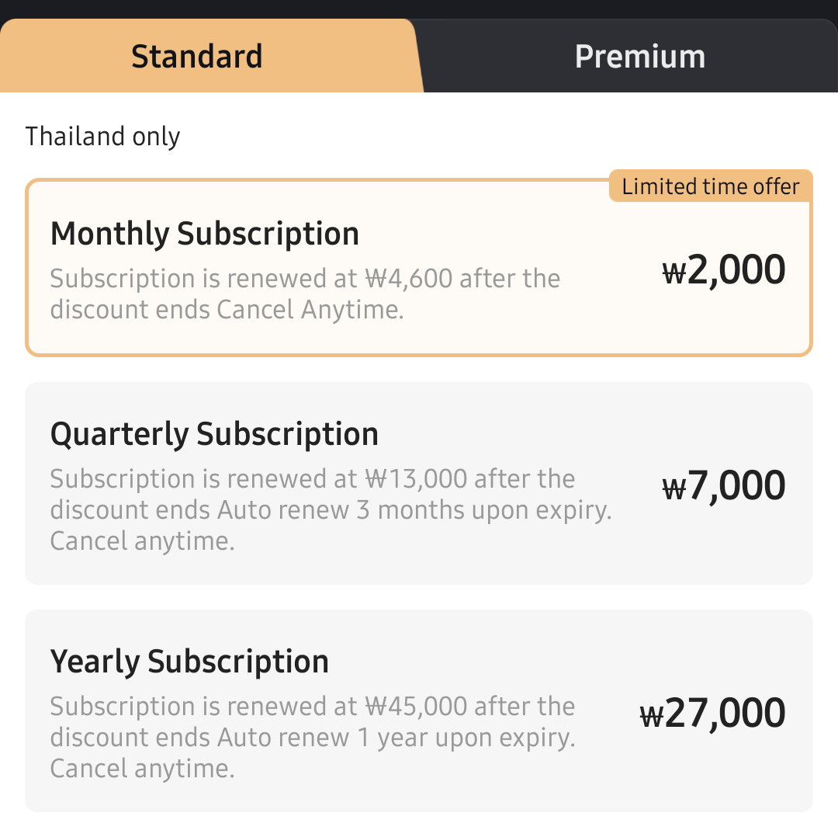Tap the yearly plan's Cancel anytime text

(142, 769)
